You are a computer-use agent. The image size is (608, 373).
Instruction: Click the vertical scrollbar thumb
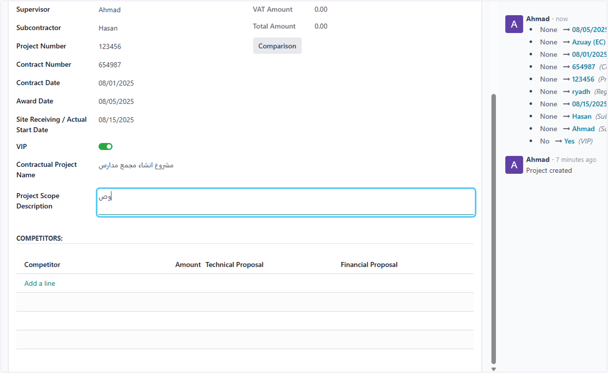click(493, 229)
